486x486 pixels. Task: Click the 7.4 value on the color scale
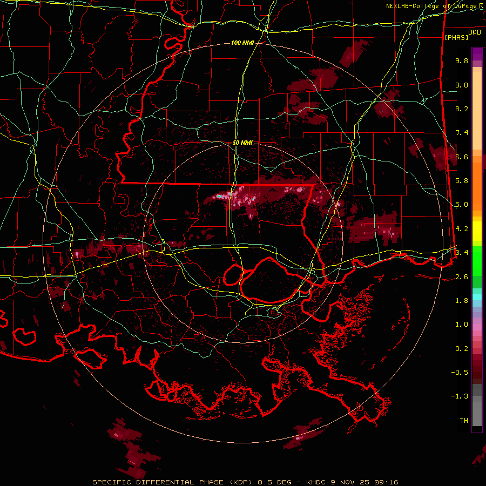[462, 133]
